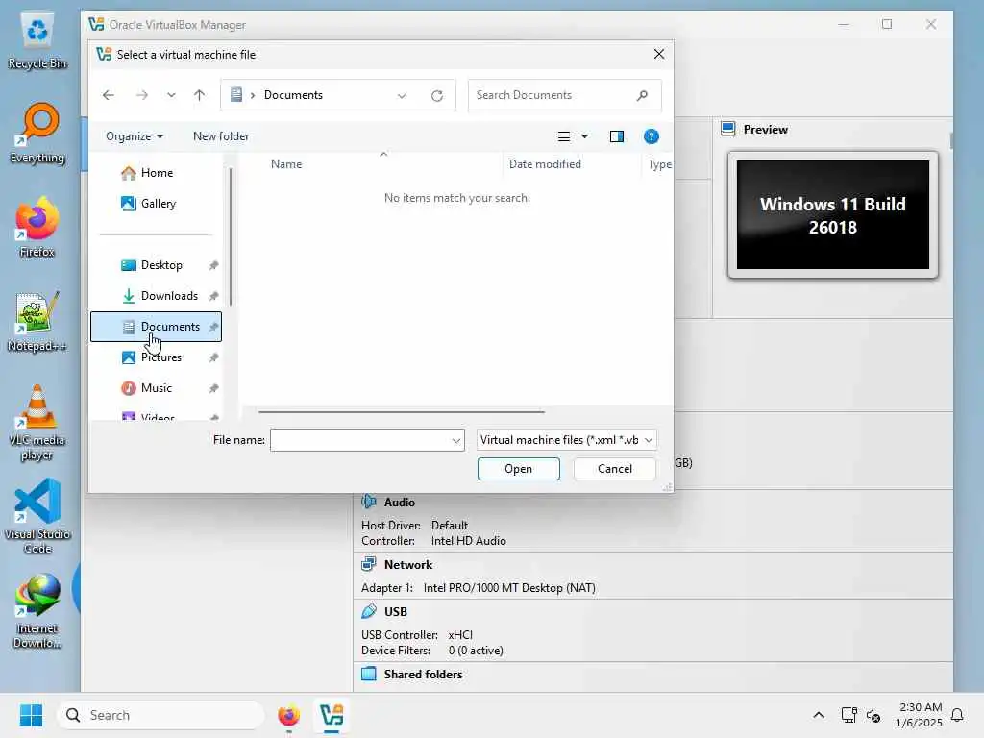The height and width of the screenshot is (738, 984).
Task: Open Downloads in the navigation pane
Action: 157,296
